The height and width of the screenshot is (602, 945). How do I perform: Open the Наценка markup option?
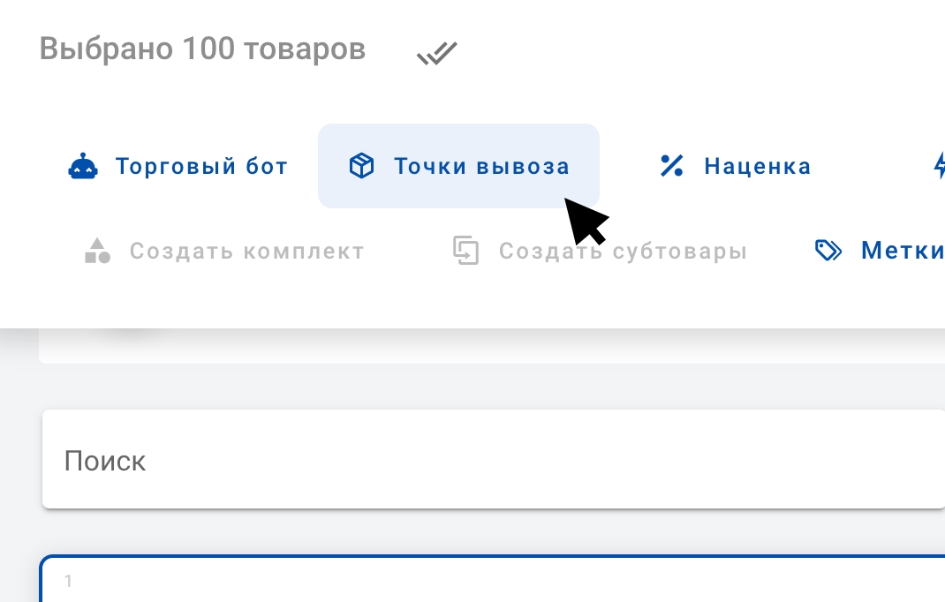pos(757,166)
